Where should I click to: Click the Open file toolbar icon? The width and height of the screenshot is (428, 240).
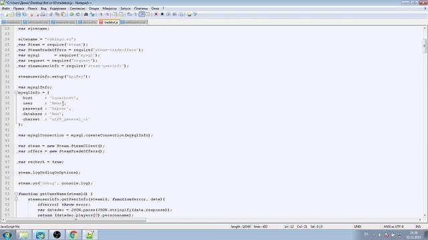pos(12,14)
